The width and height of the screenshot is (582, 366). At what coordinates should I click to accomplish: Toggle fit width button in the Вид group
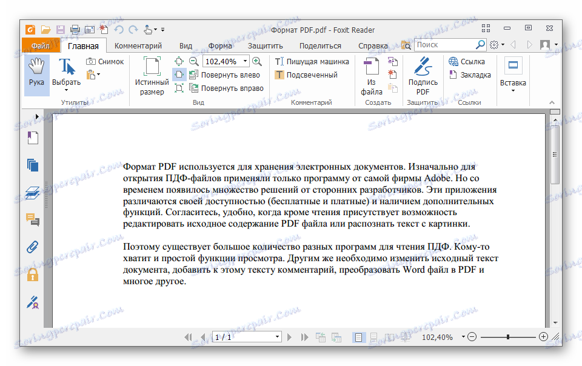179,75
